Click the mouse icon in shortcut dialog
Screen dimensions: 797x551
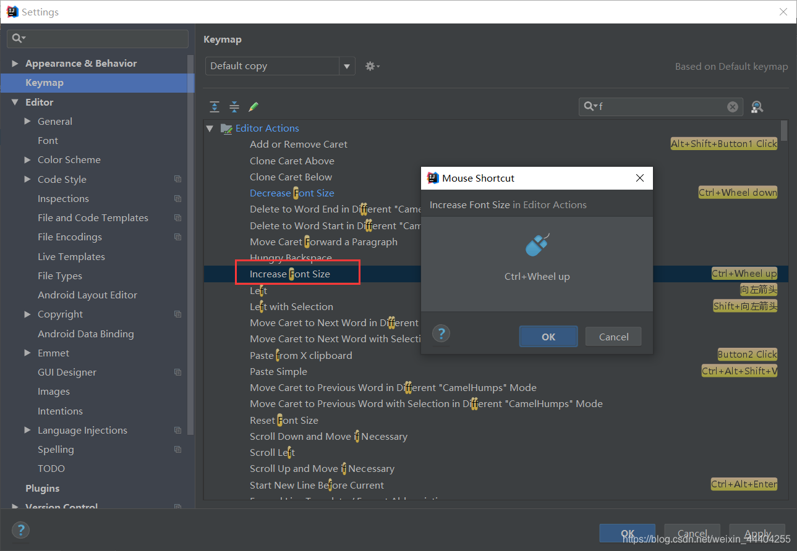(537, 245)
